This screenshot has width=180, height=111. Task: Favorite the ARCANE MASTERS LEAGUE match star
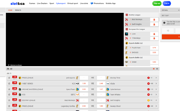tap(9, 89)
